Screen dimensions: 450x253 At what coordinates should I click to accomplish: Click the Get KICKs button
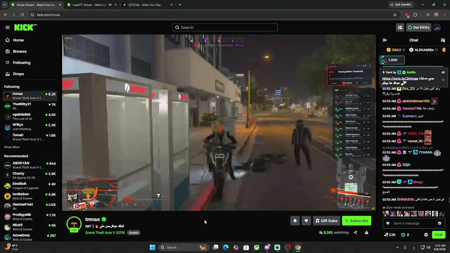418,27
